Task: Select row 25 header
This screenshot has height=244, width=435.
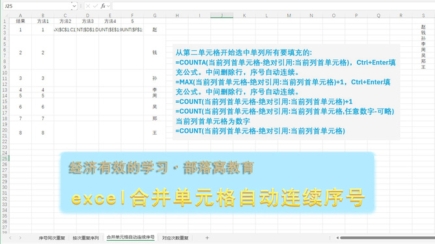Action: click(x=5, y=158)
